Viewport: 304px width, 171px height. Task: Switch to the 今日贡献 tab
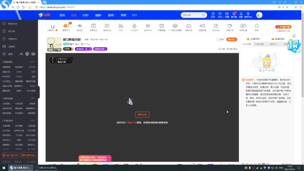pos(247,44)
